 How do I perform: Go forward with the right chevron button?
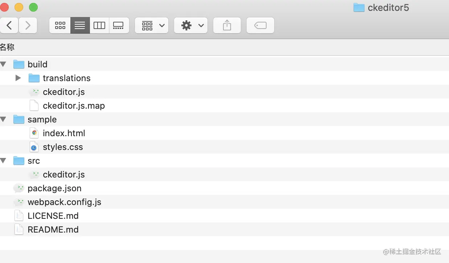pyautogui.click(x=28, y=25)
